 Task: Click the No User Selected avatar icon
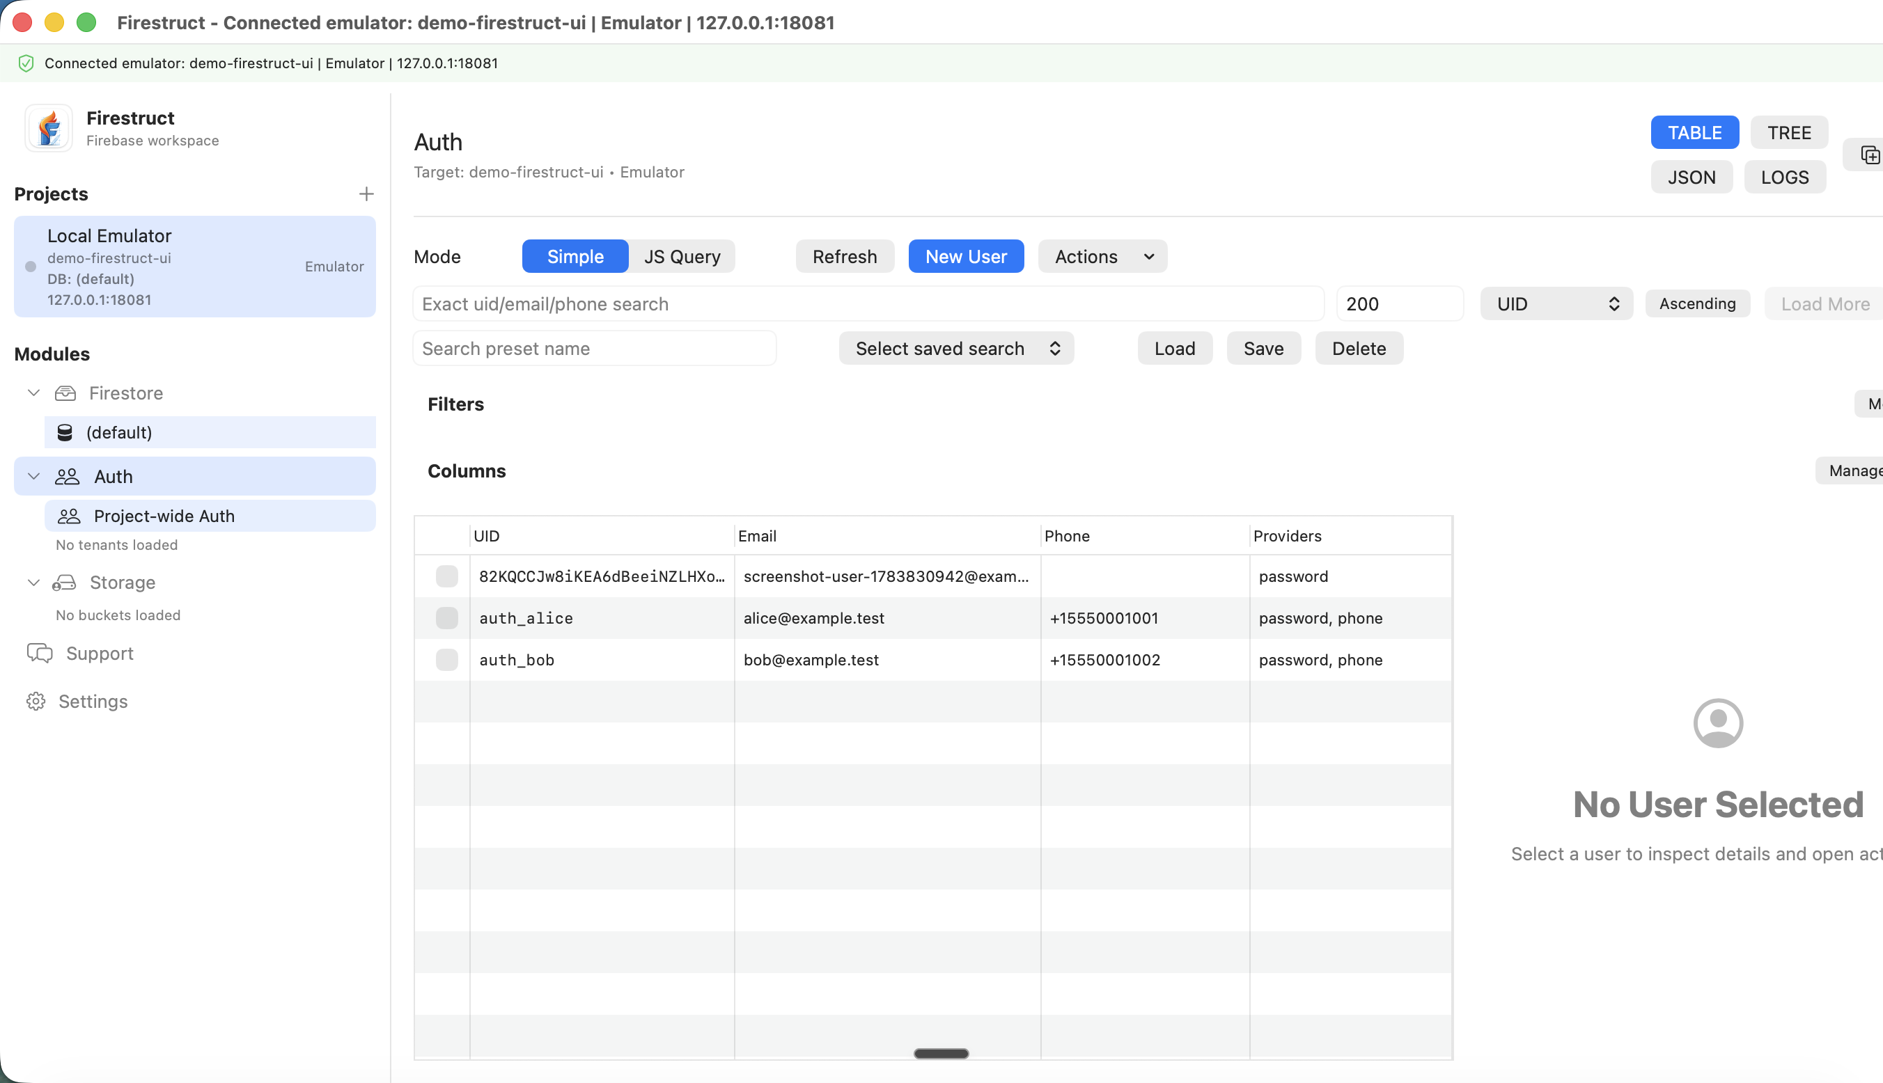(x=1718, y=723)
